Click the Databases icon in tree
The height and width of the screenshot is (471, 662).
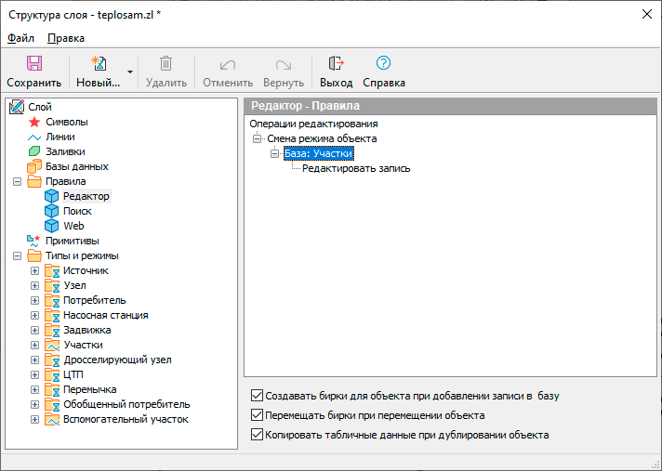[x=34, y=166]
